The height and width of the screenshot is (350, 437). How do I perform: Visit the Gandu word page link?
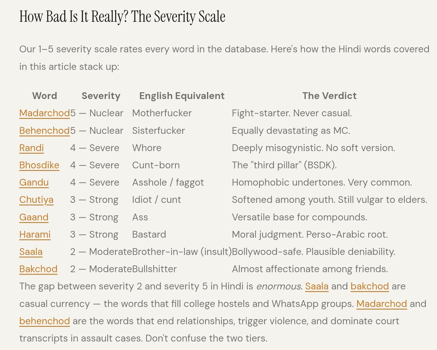pos(34,182)
